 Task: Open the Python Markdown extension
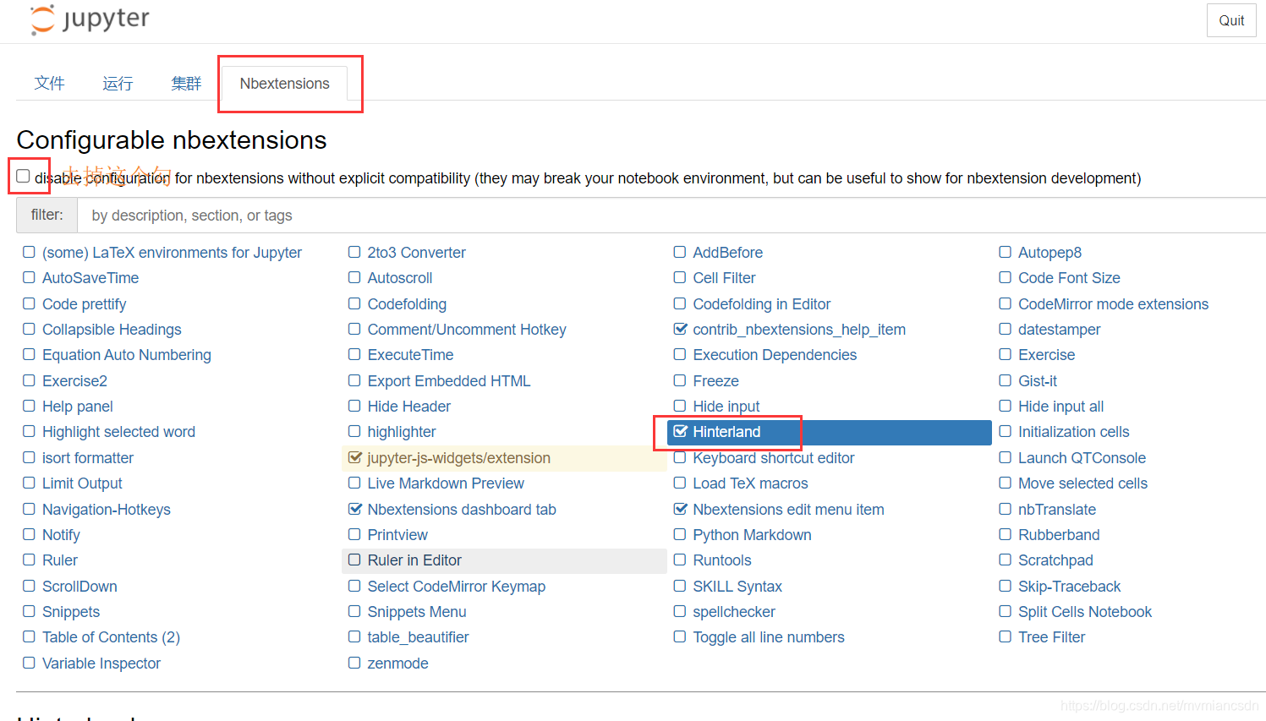pyautogui.click(x=752, y=535)
